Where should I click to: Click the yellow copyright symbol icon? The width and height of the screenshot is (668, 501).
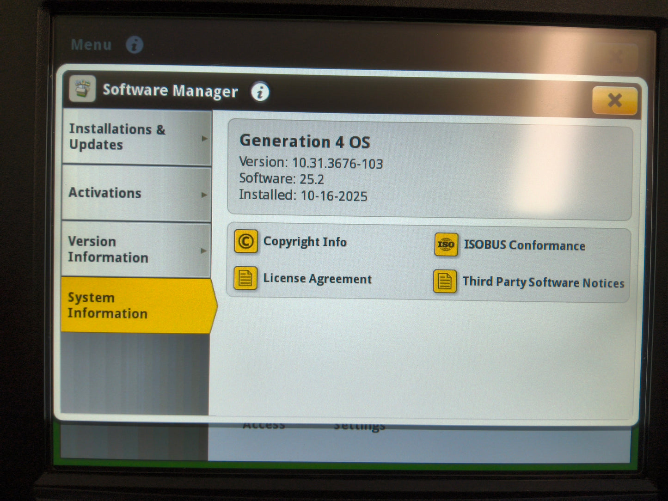tap(246, 241)
